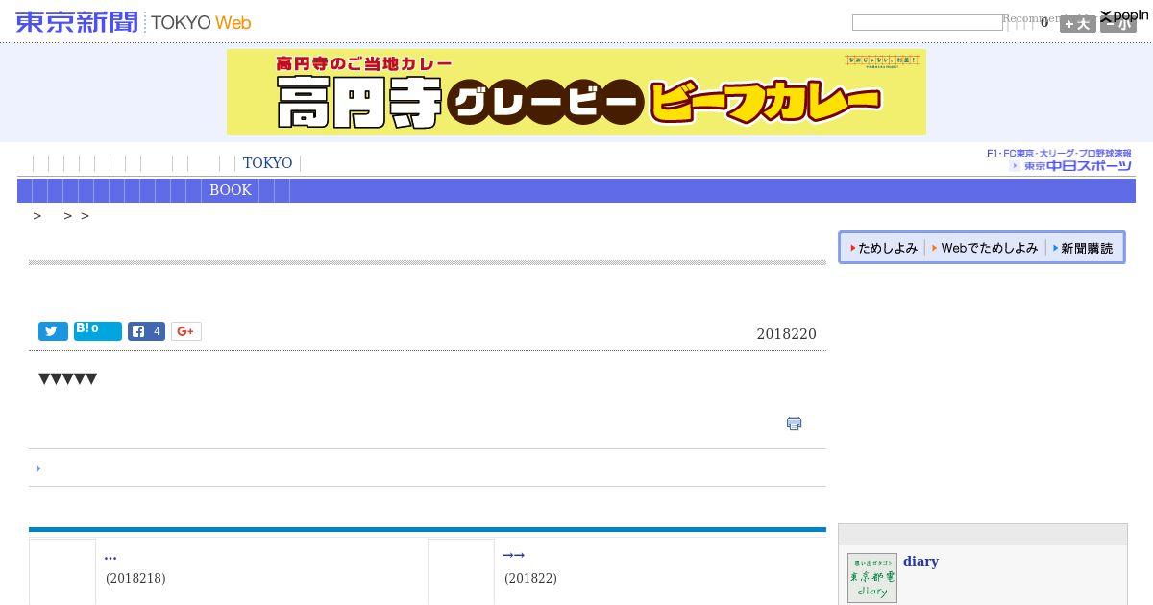Image resolution: width=1153 pixels, height=605 pixels.
Task: Click the small blue arrow link below article
Action: tap(38, 469)
